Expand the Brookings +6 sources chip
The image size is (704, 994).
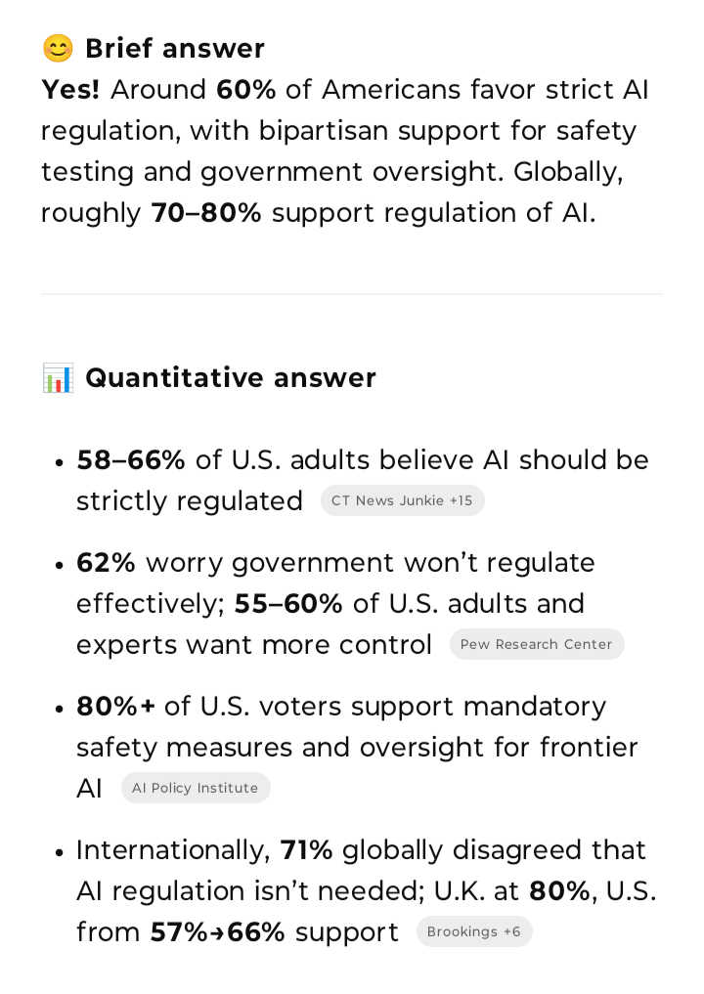[474, 931]
